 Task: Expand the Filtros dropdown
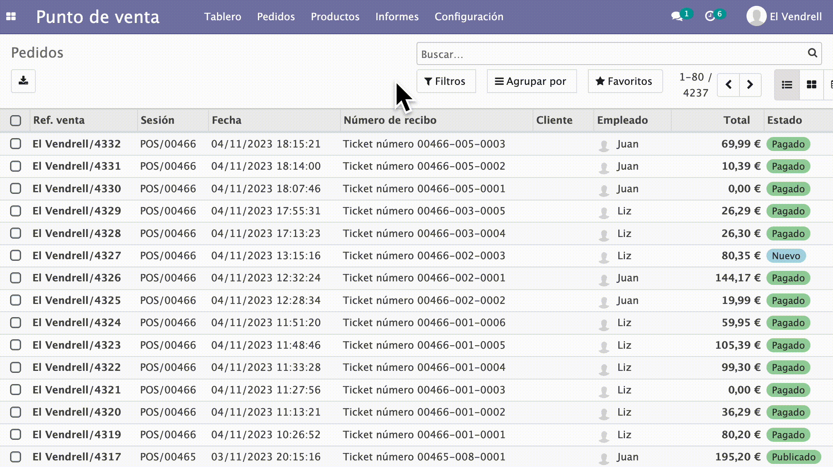(446, 81)
